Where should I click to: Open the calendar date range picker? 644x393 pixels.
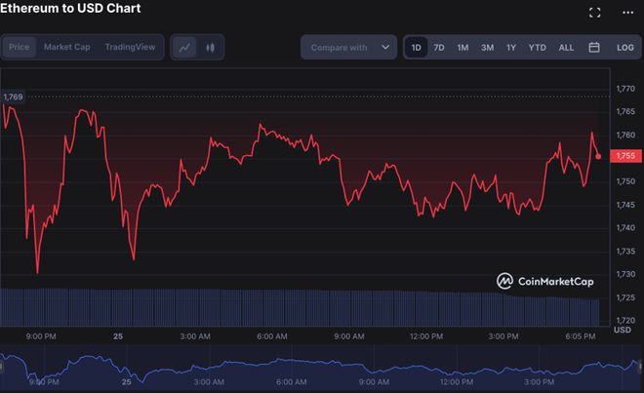pos(593,47)
